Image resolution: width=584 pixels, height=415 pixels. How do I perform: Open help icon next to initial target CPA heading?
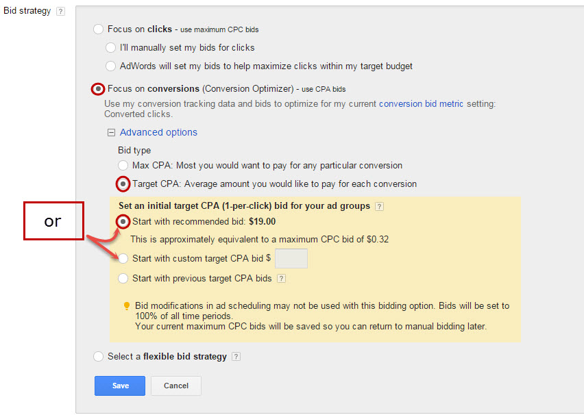pos(379,206)
